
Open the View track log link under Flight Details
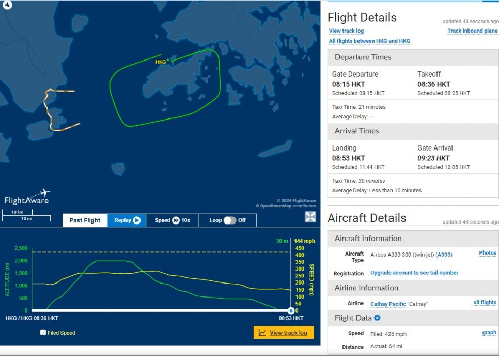point(346,31)
